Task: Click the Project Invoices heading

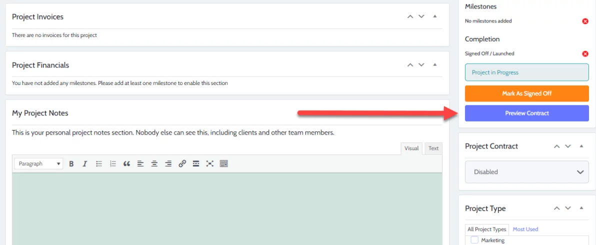Action: (37, 16)
